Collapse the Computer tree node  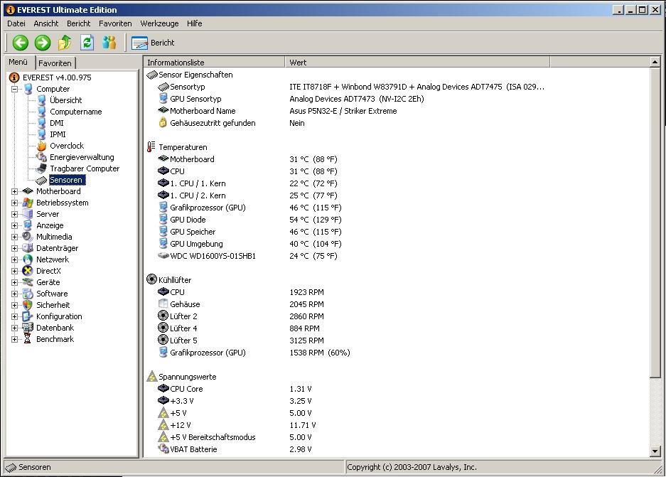[x=14, y=89]
